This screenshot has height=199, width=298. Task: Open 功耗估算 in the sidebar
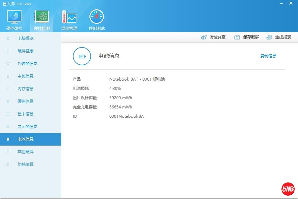[x=25, y=165]
